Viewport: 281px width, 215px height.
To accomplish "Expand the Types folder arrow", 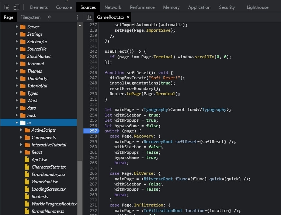I will click(x=17, y=93).
